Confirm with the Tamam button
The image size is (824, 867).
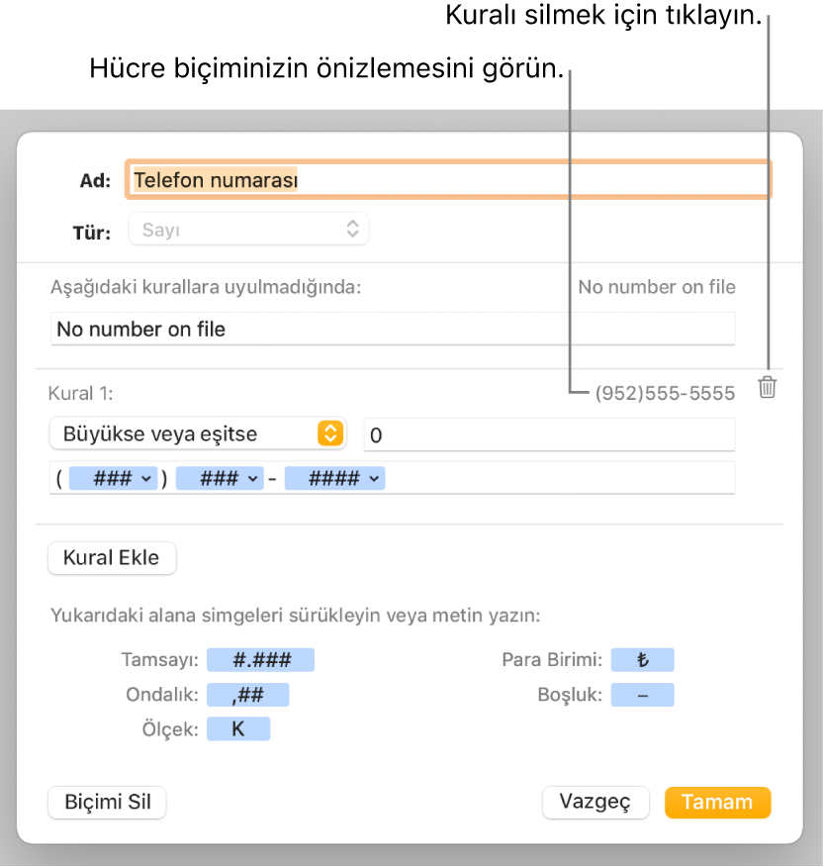pos(717,802)
